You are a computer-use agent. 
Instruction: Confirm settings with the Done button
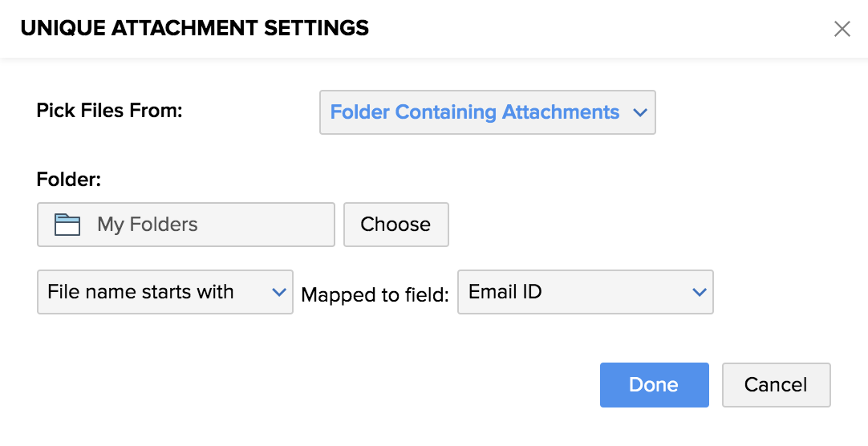(x=654, y=385)
